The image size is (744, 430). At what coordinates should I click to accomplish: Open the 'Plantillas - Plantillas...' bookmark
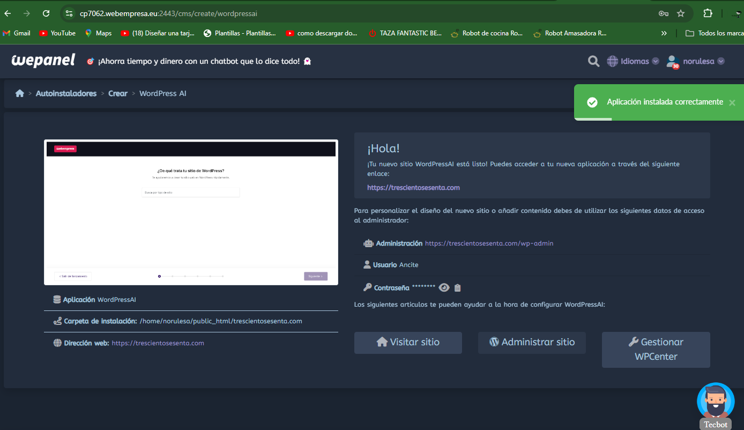(x=240, y=33)
